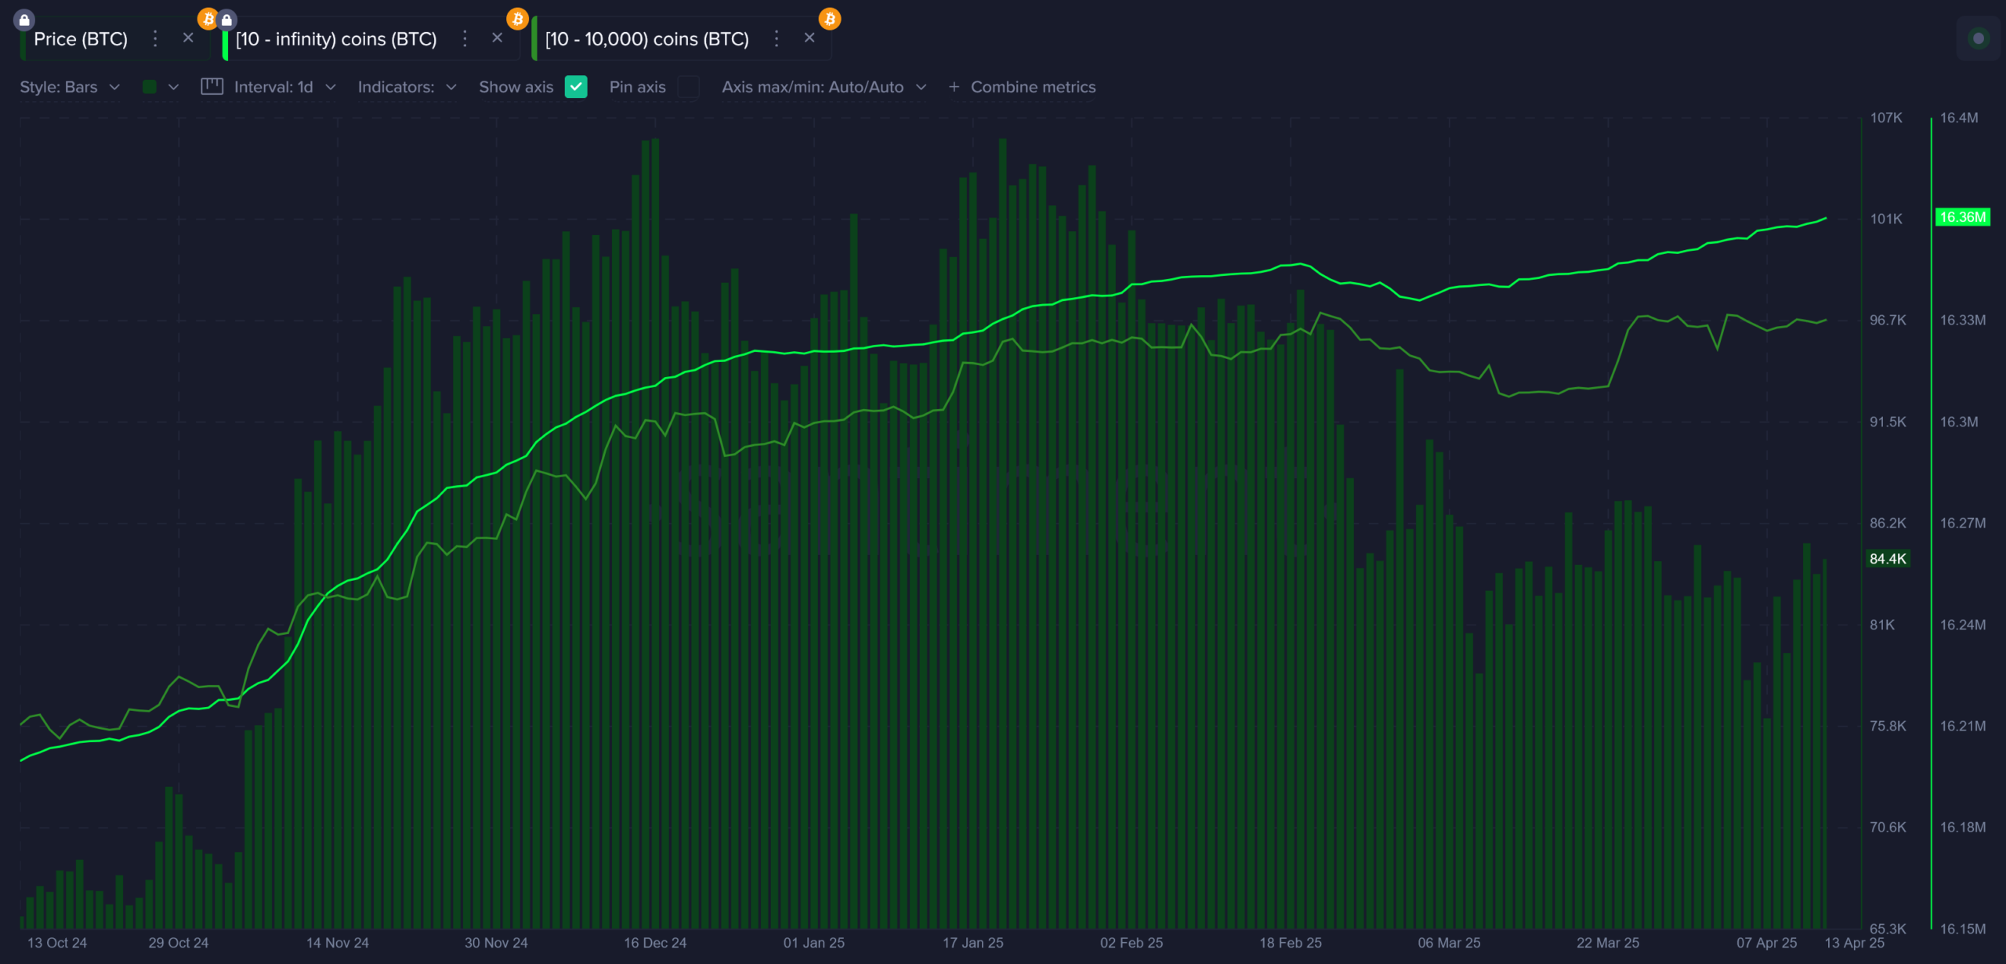Remove the Price (BTC) metric
The width and height of the screenshot is (2006, 964).
tap(188, 38)
